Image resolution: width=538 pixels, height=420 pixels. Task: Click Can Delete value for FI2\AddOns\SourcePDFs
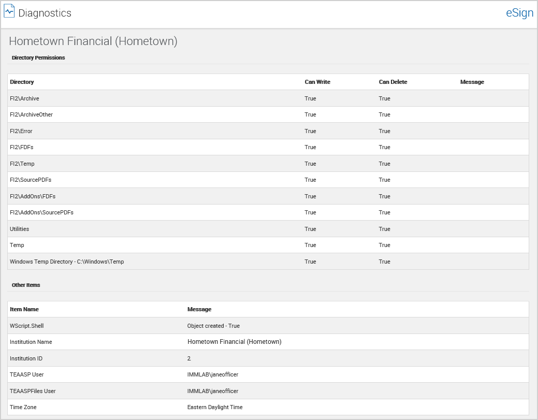click(x=384, y=212)
